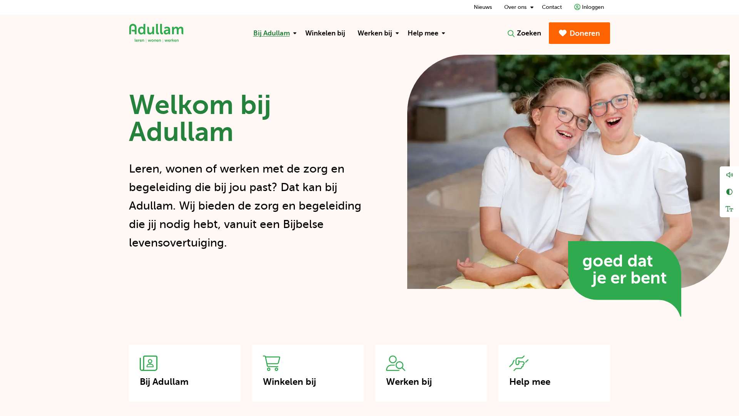
Task: Open the Winkelen bij menu item
Action: point(325,33)
